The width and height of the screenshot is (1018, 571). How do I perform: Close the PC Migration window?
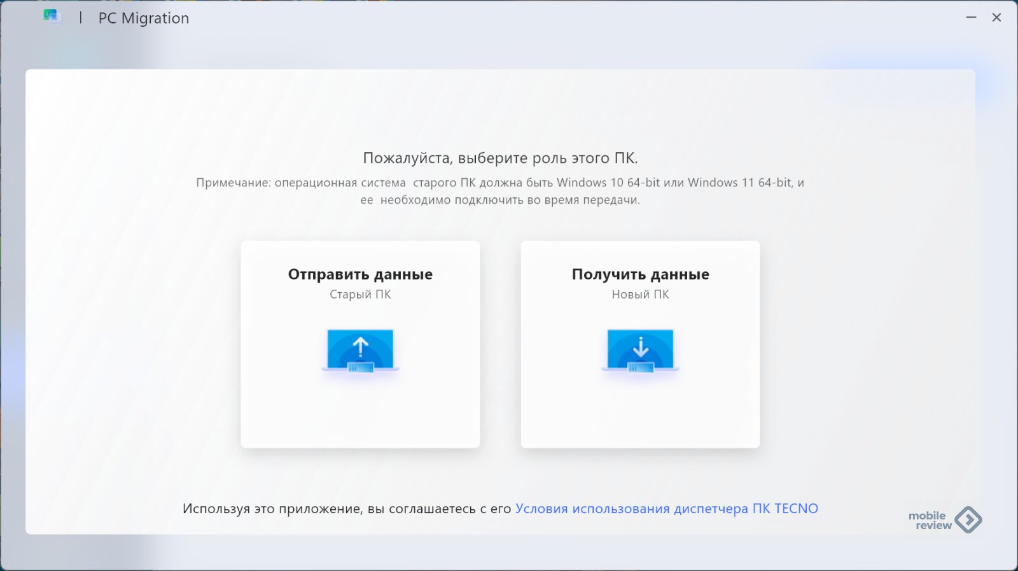(996, 18)
